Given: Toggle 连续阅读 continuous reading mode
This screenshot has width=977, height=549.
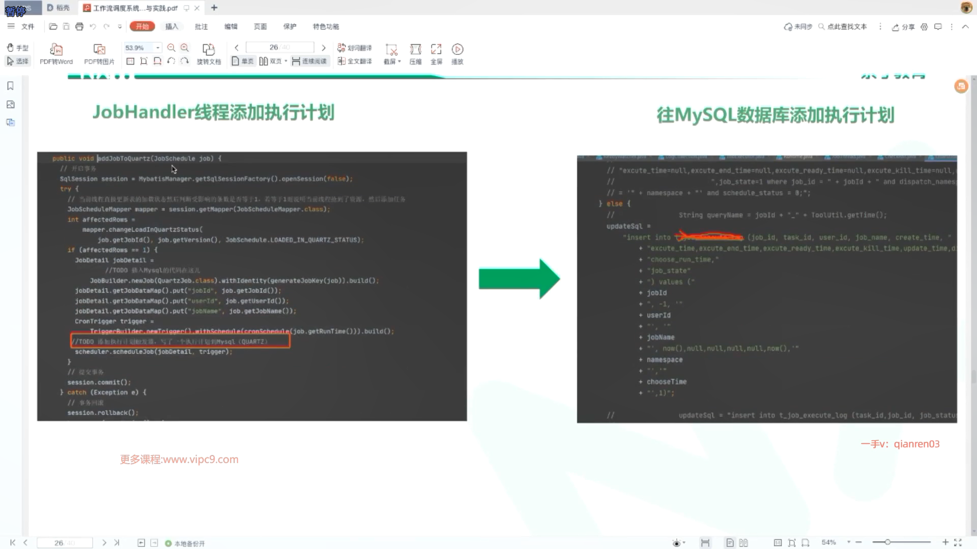Looking at the screenshot, I should pyautogui.click(x=309, y=61).
